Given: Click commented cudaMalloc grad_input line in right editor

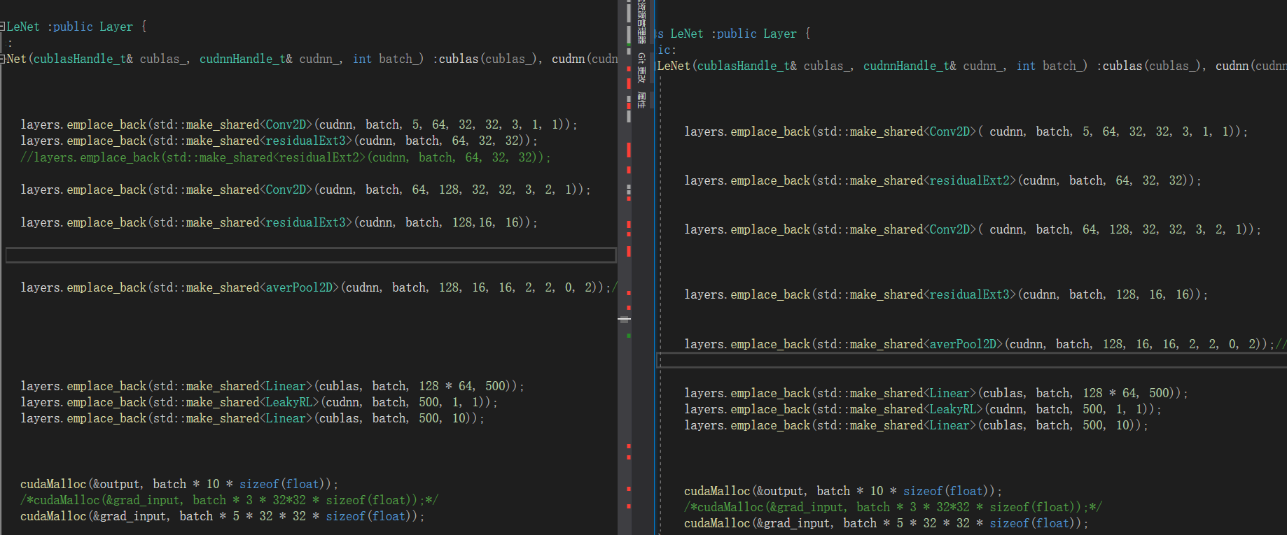Looking at the screenshot, I should point(893,507).
